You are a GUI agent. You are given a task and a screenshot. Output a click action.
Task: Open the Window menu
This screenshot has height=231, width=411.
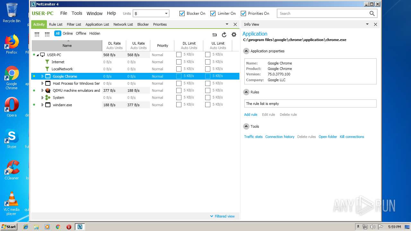(x=94, y=13)
